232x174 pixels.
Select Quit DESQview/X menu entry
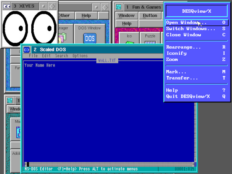tap(197, 96)
